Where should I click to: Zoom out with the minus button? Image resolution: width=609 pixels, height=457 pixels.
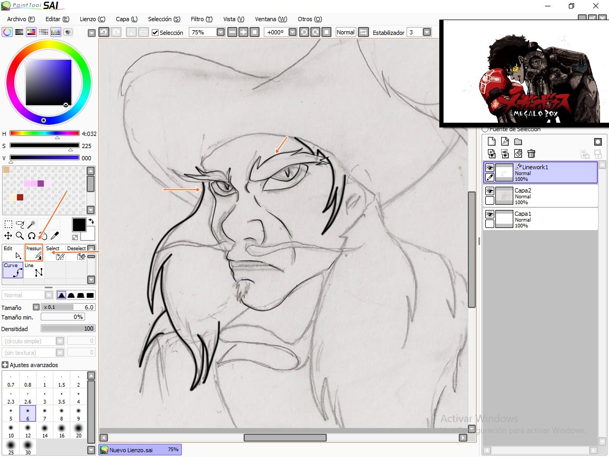pyautogui.click(x=232, y=32)
